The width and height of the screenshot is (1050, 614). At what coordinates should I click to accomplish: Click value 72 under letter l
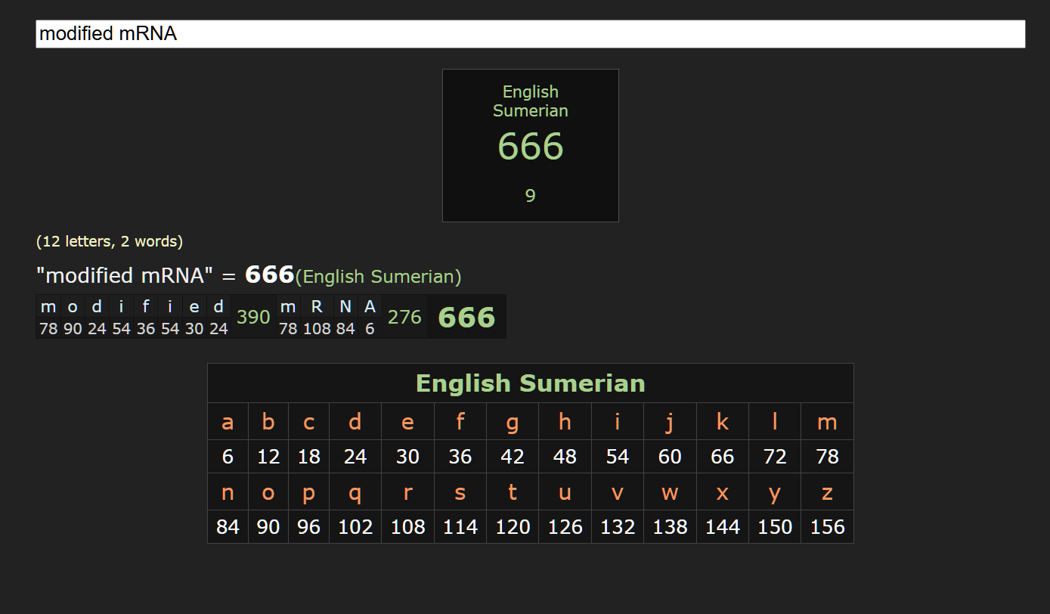coord(775,457)
